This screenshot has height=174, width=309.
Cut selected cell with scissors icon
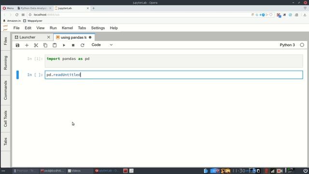click(x=36, y=45)
